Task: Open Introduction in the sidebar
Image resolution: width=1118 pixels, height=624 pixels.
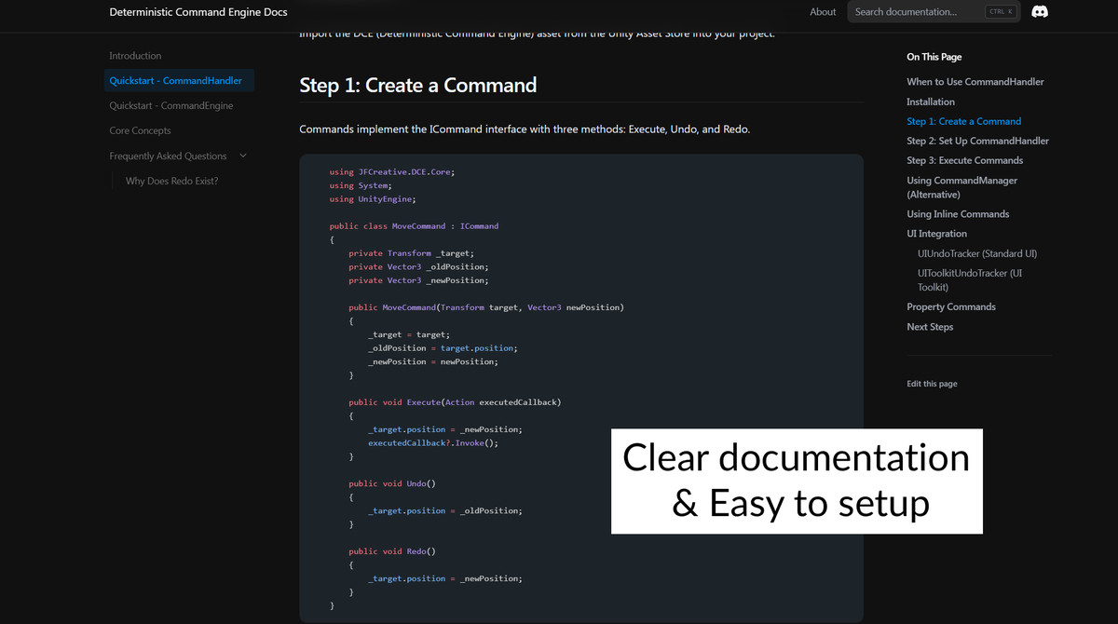Action: coord(135,56)
